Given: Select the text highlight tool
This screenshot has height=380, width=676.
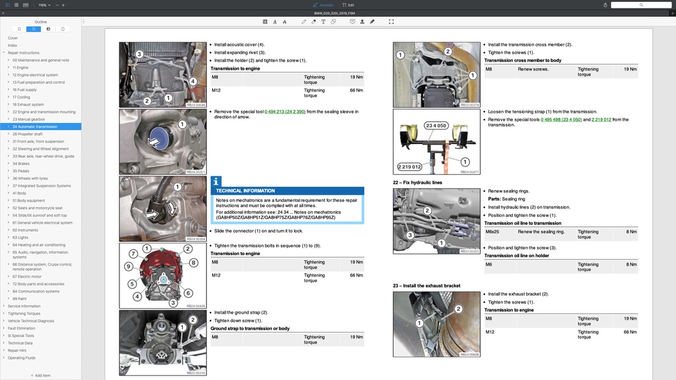Looking at the screenshot, I should pos(265,22).
